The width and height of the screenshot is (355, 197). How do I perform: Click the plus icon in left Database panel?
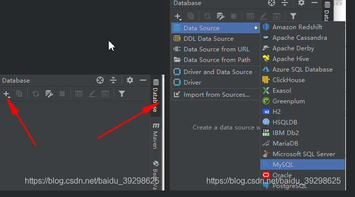pyautogui.click(x=7, y=94)
